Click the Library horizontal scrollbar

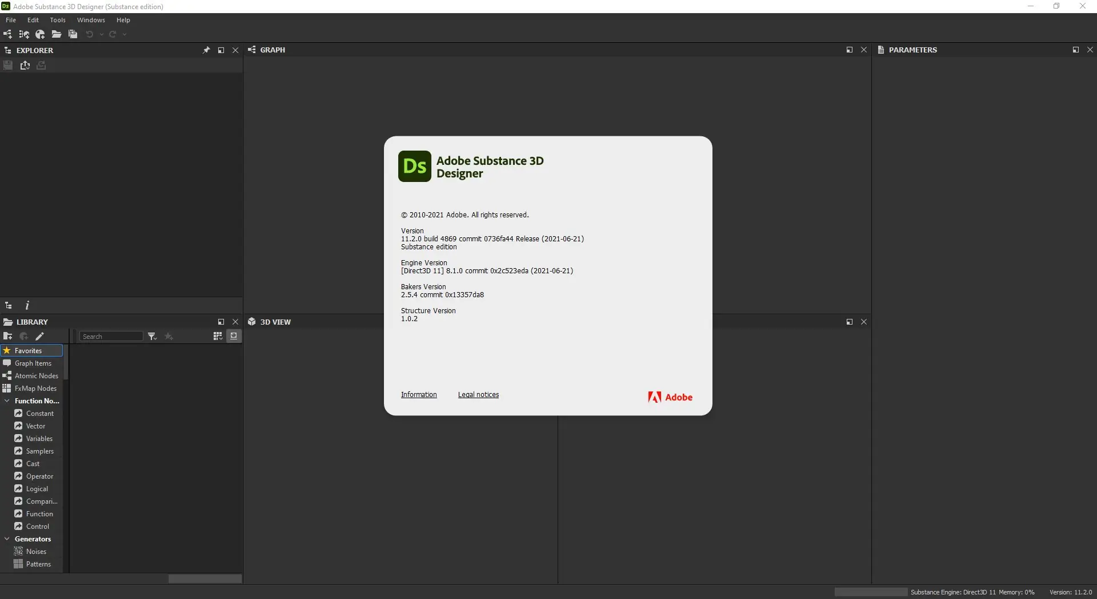(x=205, y=579)
